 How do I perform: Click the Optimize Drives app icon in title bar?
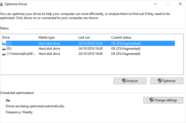pos(1,4)
